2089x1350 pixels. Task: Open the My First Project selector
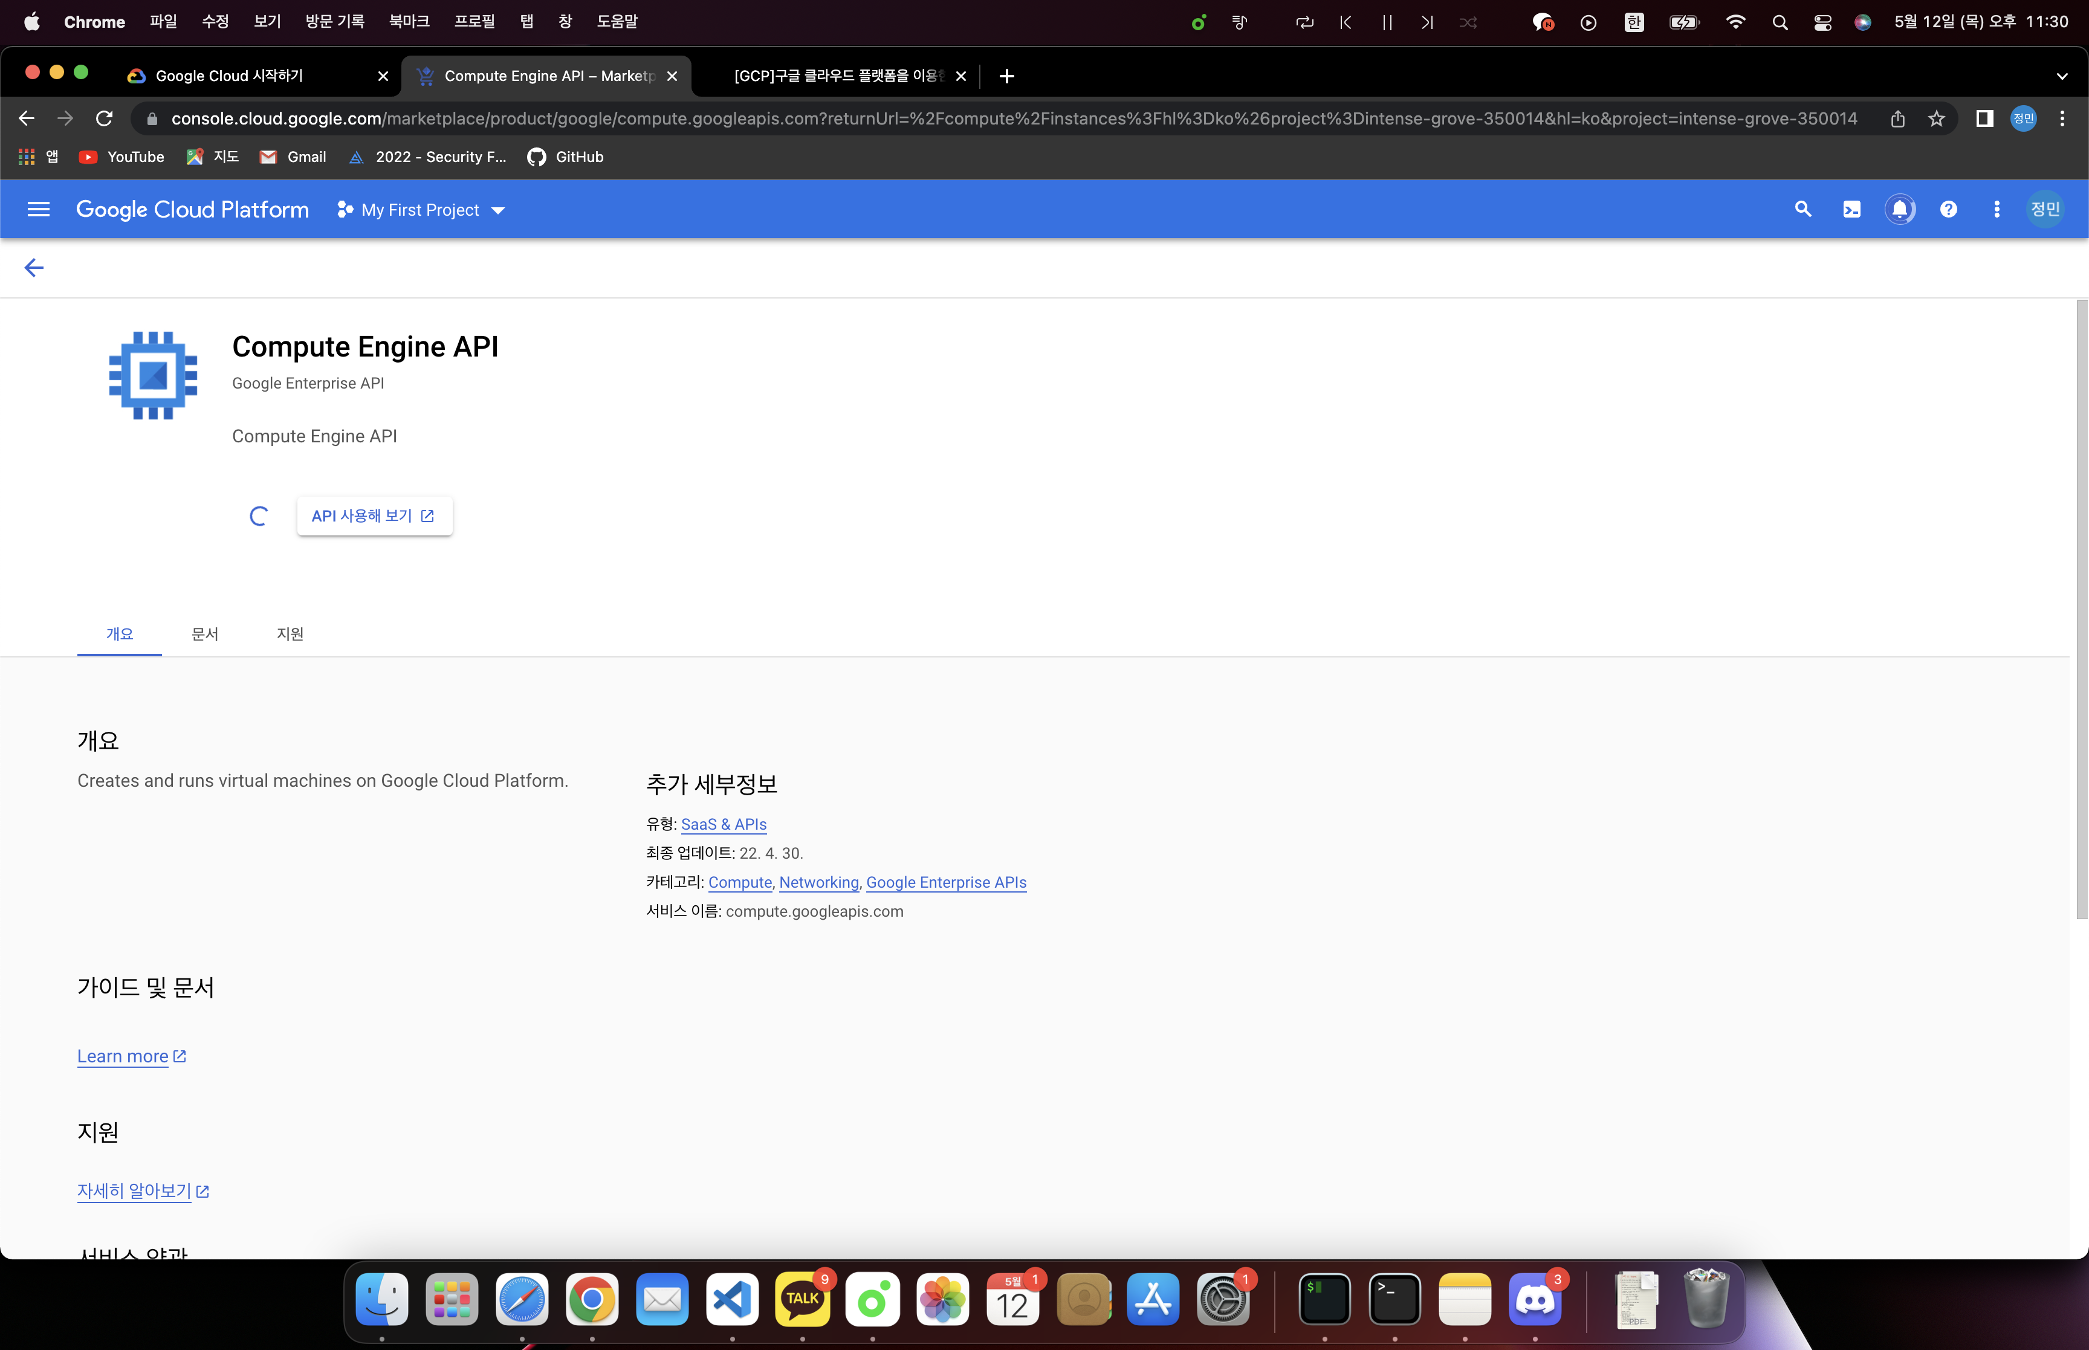pyautogui.click(x=421, y=210)
